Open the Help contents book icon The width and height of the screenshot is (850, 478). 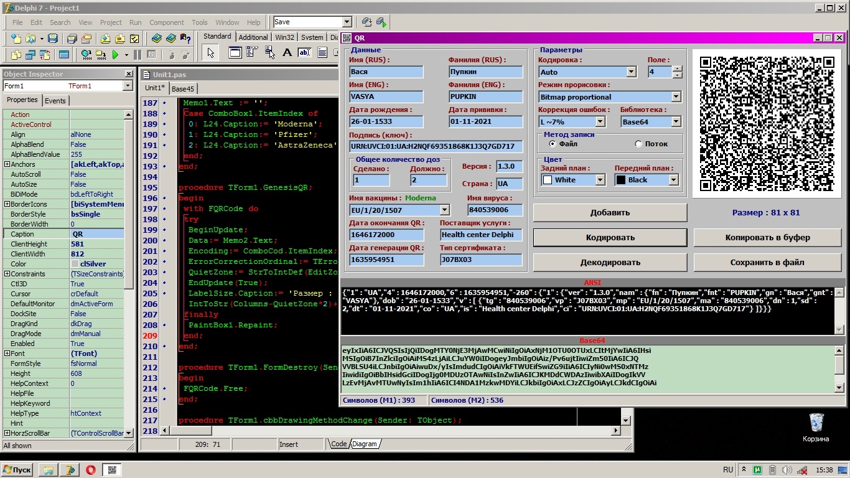click(x=157, y=39)
